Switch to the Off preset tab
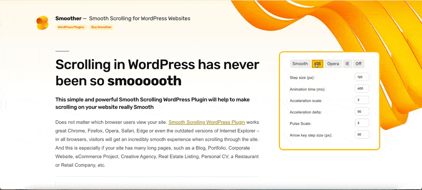Image resolution: width=422 pixels, height=190 pixels. coord(358,64)
